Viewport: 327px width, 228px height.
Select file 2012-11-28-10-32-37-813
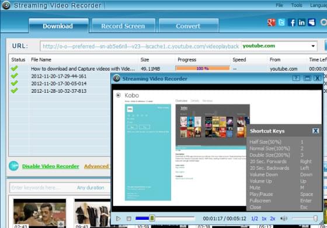click(x=59, y=91)
